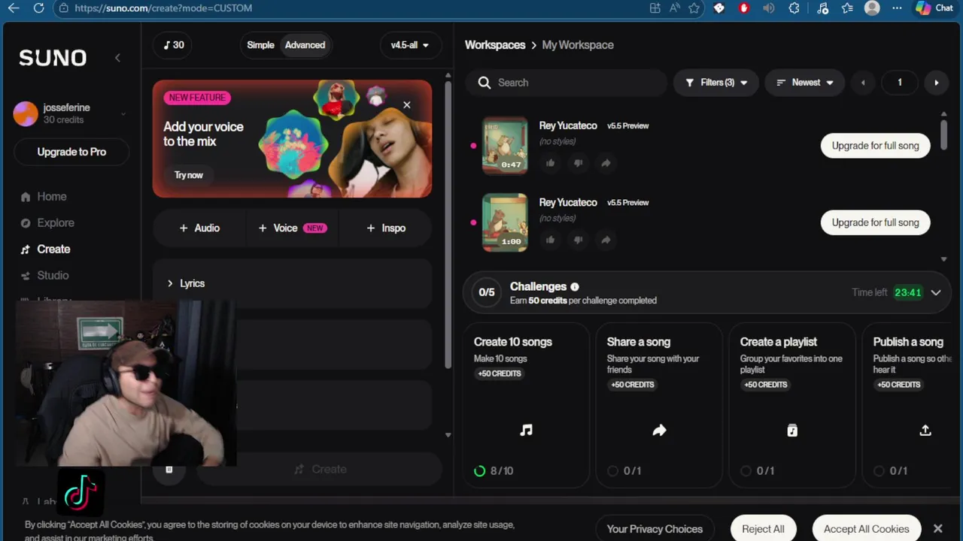This screenshot has height=541, width=963.
Task: Click the browser back arrow
Action: pyautogui.click(x=13, y=8)
